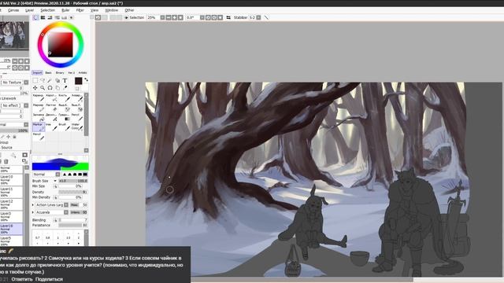Open the Window menu

tap(112, 10)
